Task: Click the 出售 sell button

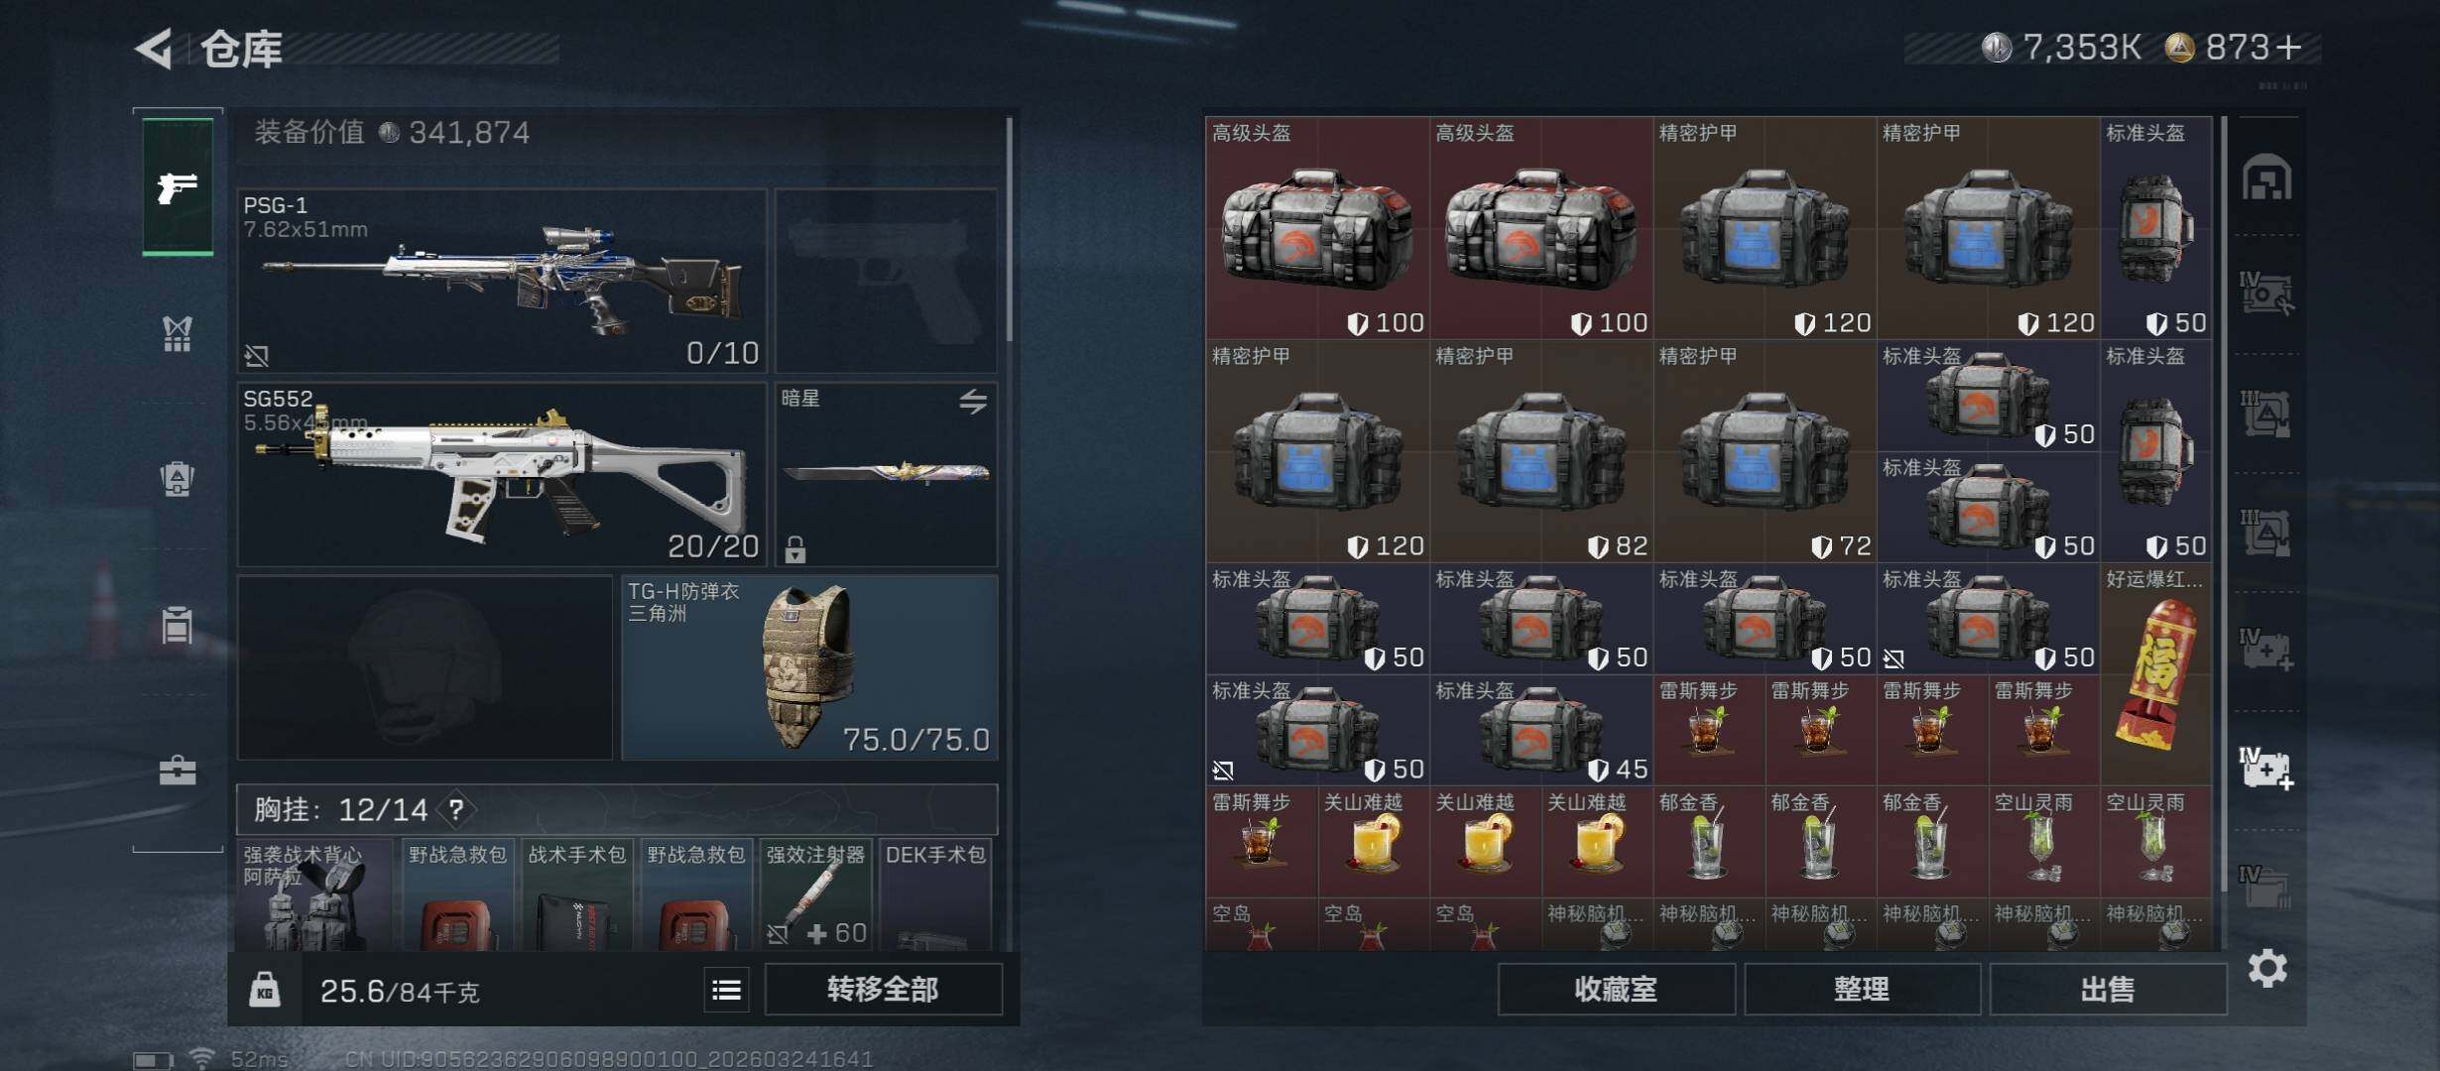Action: (x=2108, y=990)
